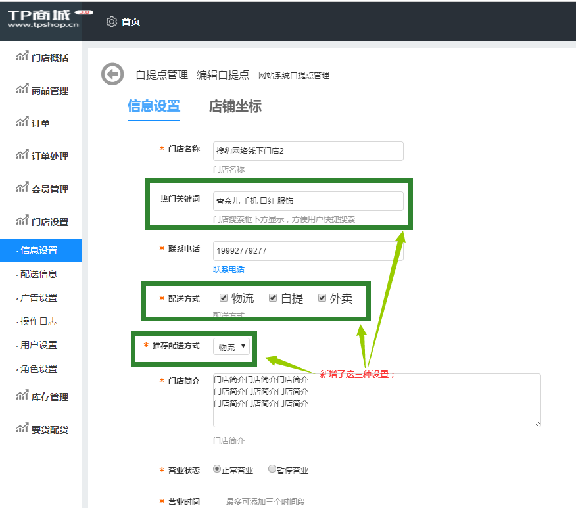
Task: Check the 自提 checkbox state
Action: [273, 297]
